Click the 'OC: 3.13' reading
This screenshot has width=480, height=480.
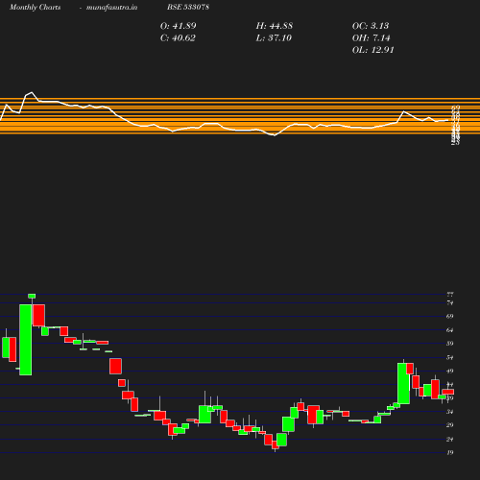coord(371,26)
